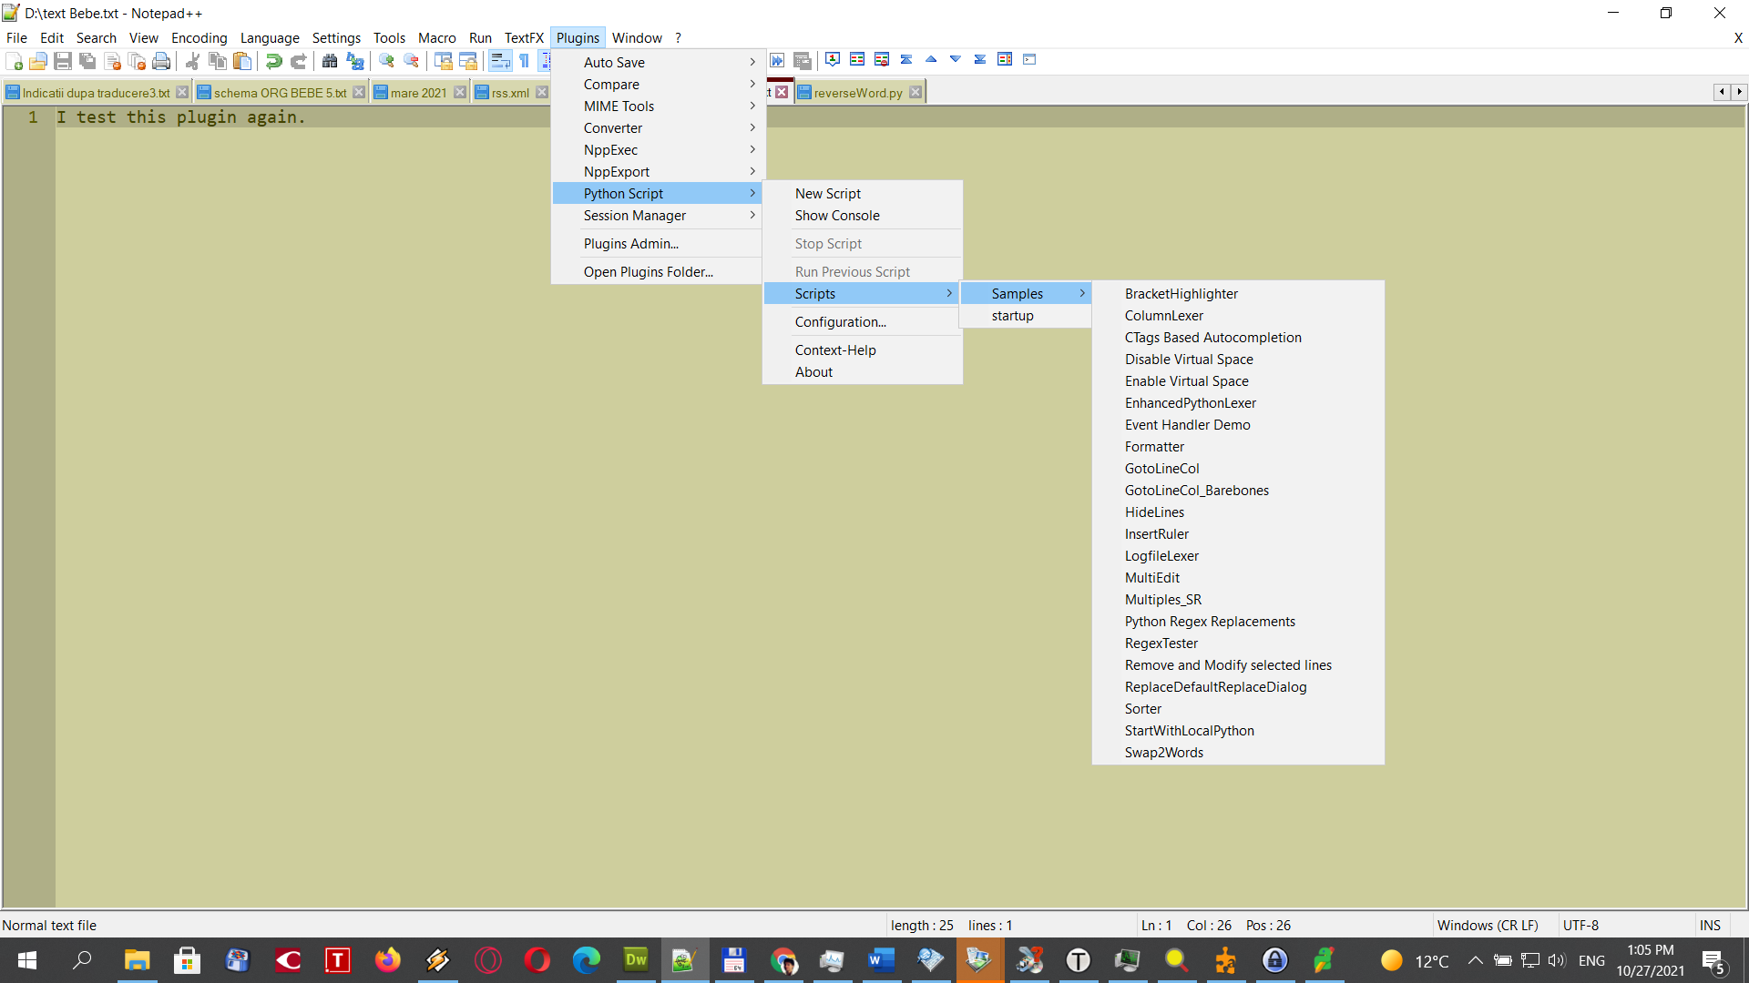Expand the Converter submenu
Screen dimensions: 1749x983
click(x=657, y=127)
